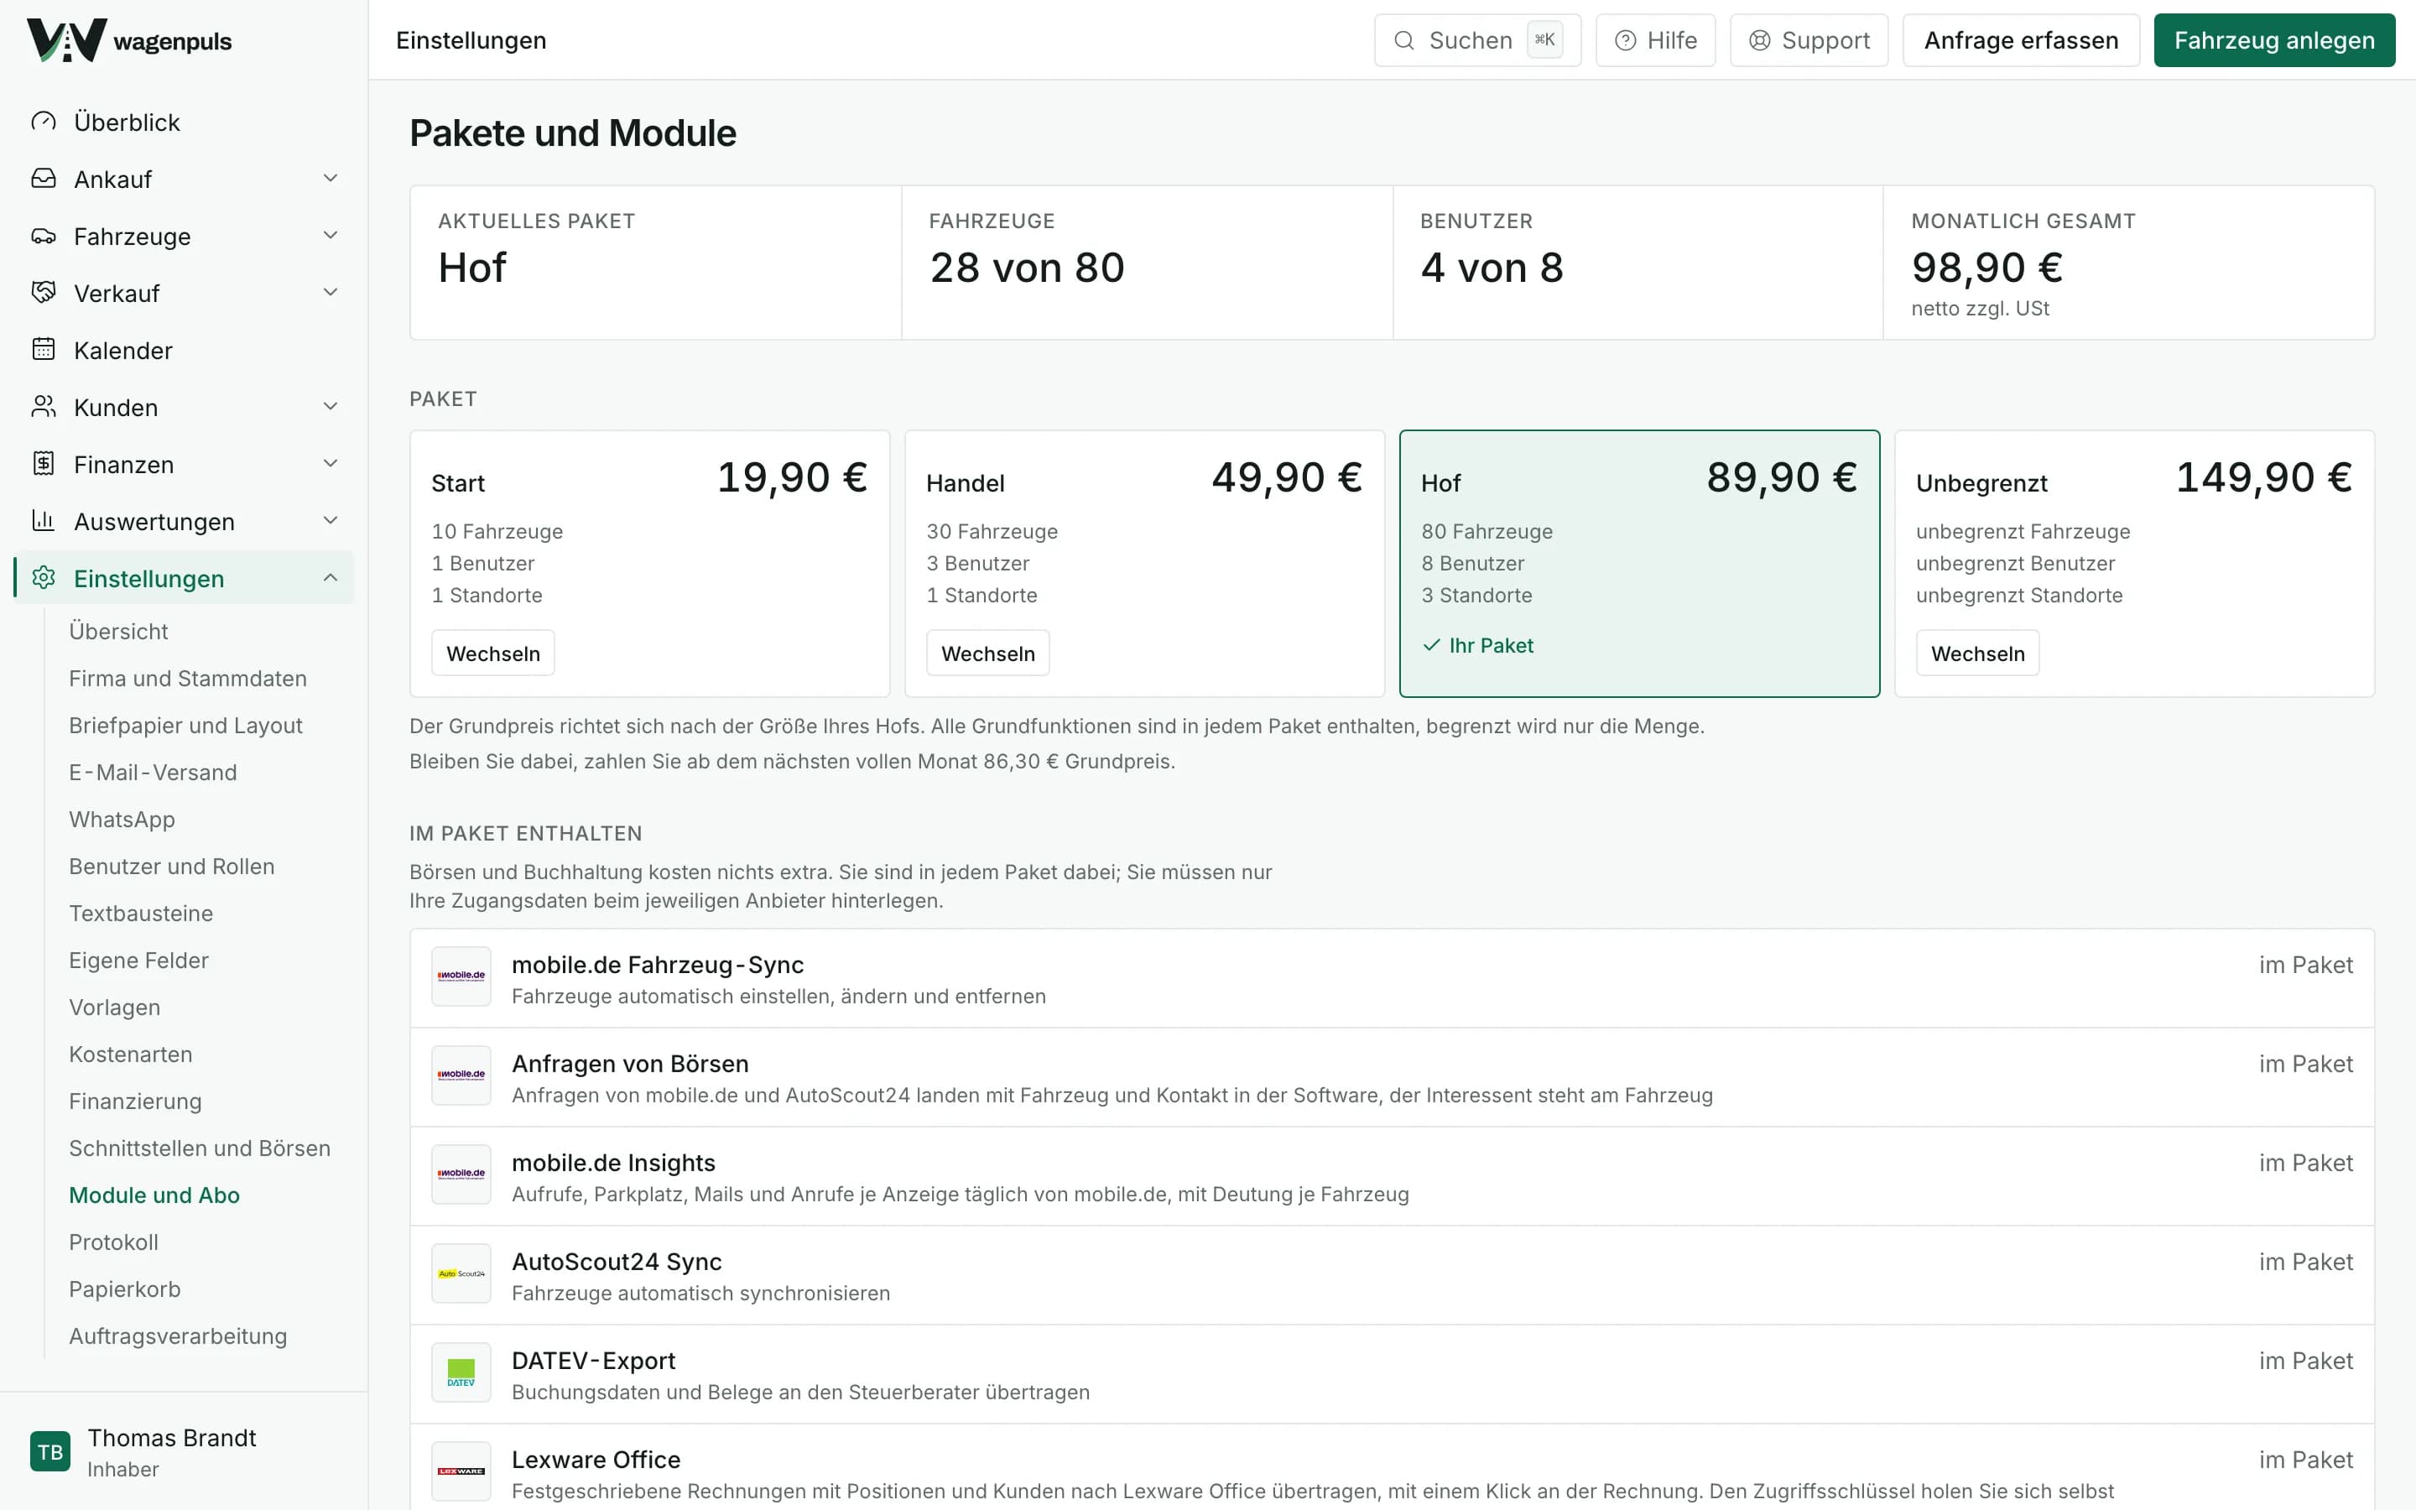Open Schnittstellen und Börsen
This screenshot has width=2416, height=1510.
tap(200, 1148)
